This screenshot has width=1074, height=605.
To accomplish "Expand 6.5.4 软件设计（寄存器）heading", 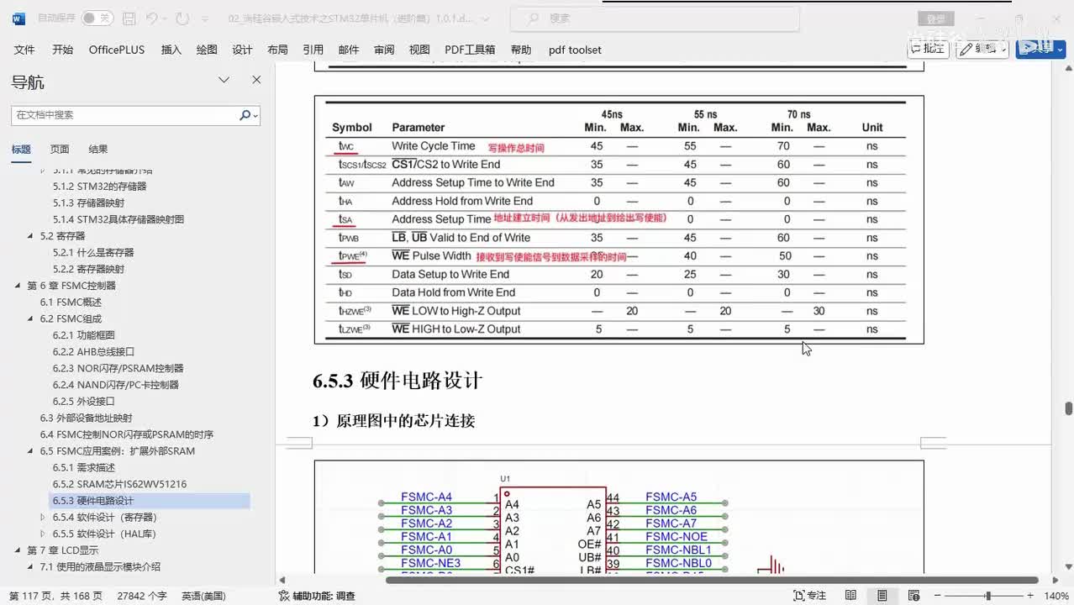I will tap(43, 518).
